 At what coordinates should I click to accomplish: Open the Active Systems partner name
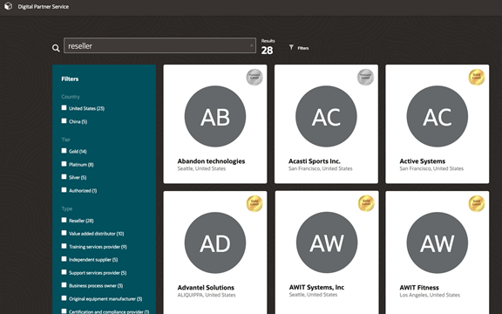tap(423, 161)
